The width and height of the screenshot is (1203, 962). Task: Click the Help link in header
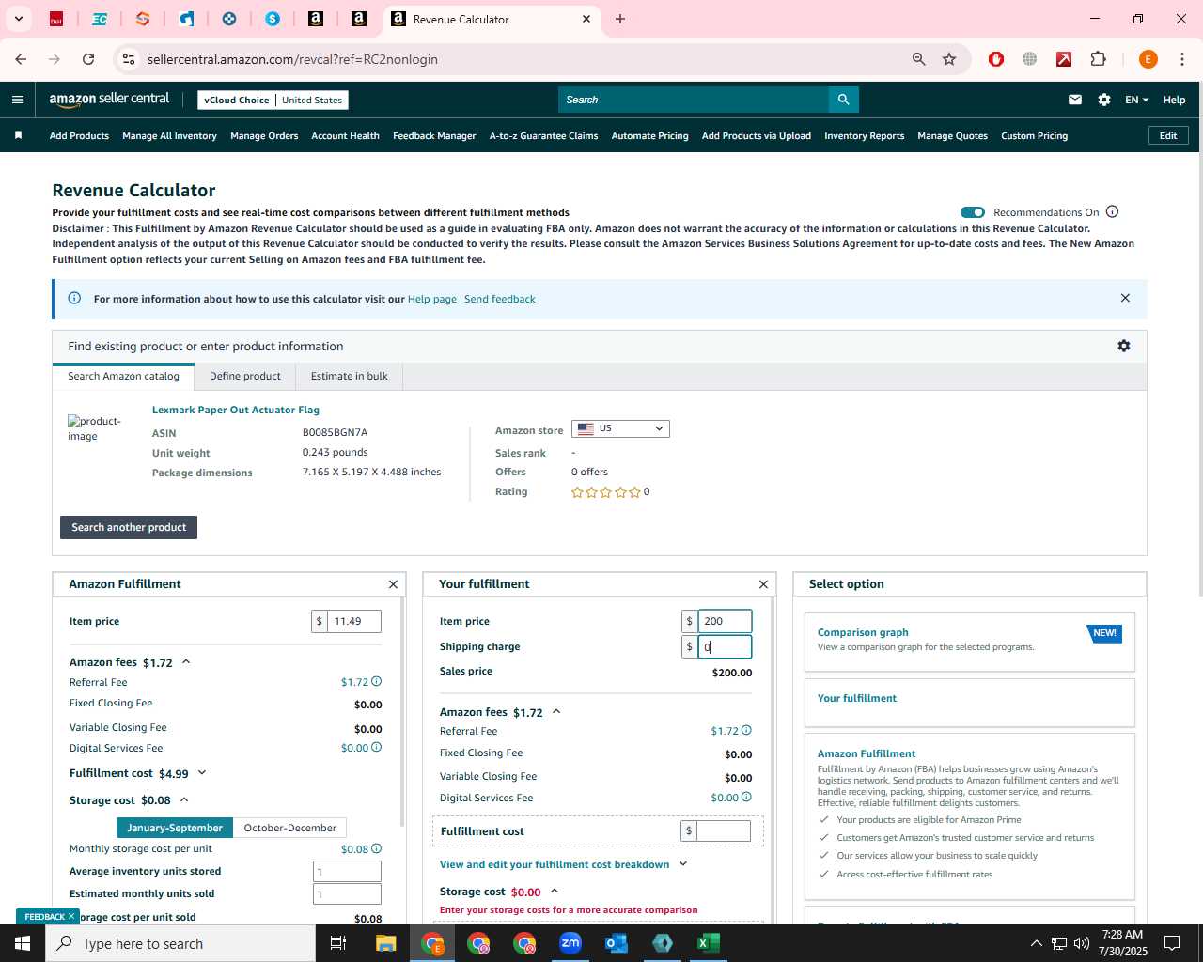click(x=1174, y=100)
